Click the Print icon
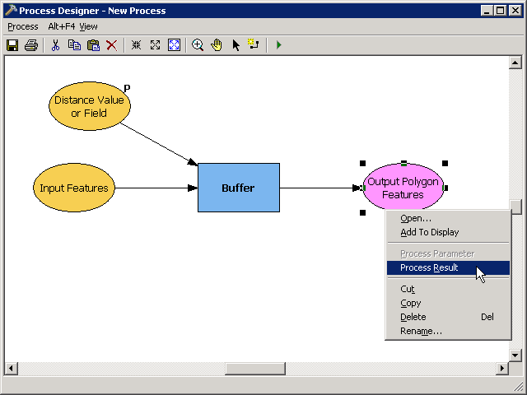Screen dimensions: 527x395 point(31,45)
